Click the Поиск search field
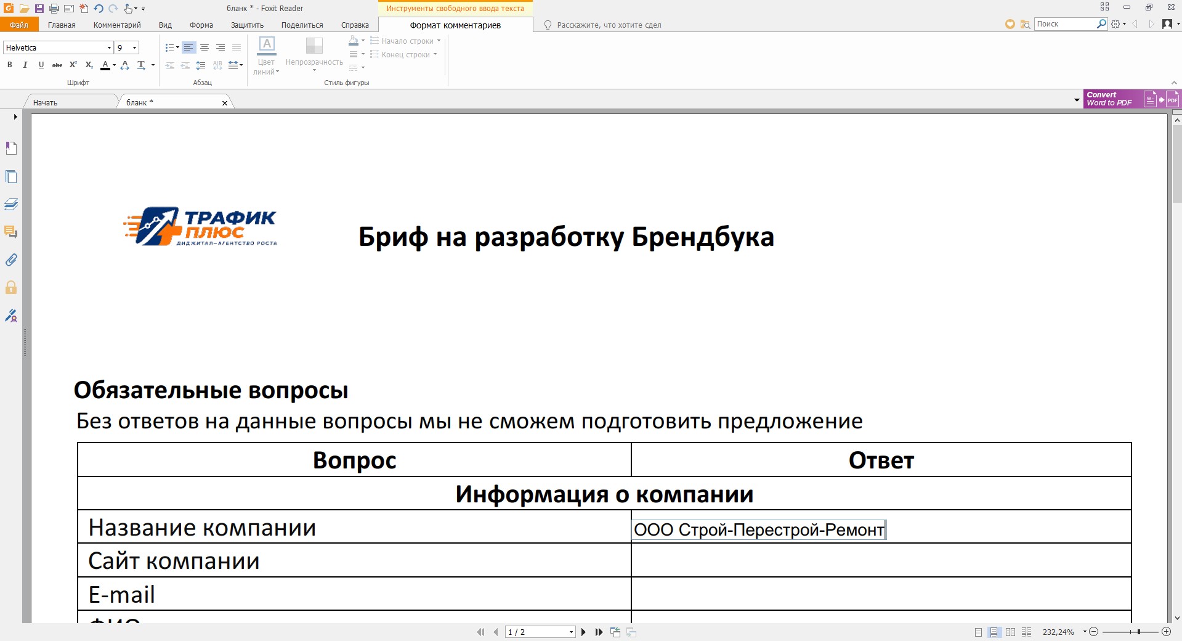This screenshot has height=641, width=1182. point(1065,24)
